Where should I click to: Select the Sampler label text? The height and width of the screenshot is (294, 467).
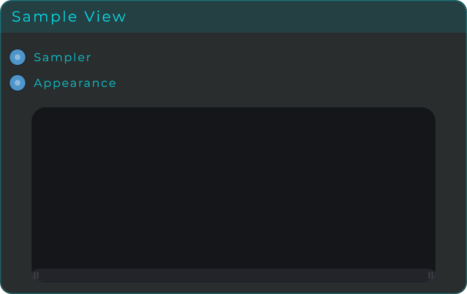pos(62,57)
